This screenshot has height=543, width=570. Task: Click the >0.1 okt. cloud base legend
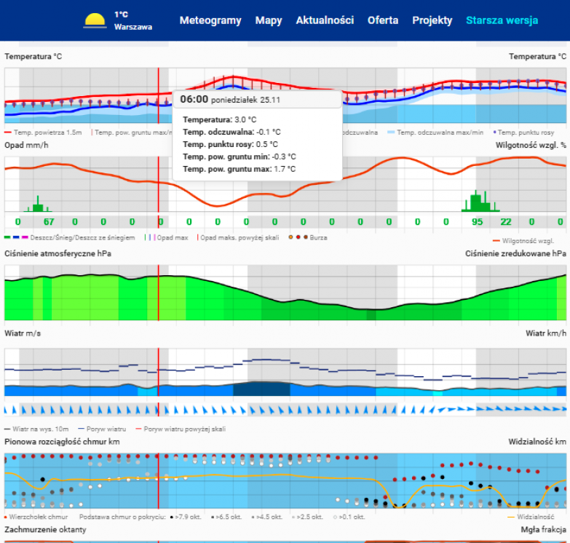click(349, 517)
